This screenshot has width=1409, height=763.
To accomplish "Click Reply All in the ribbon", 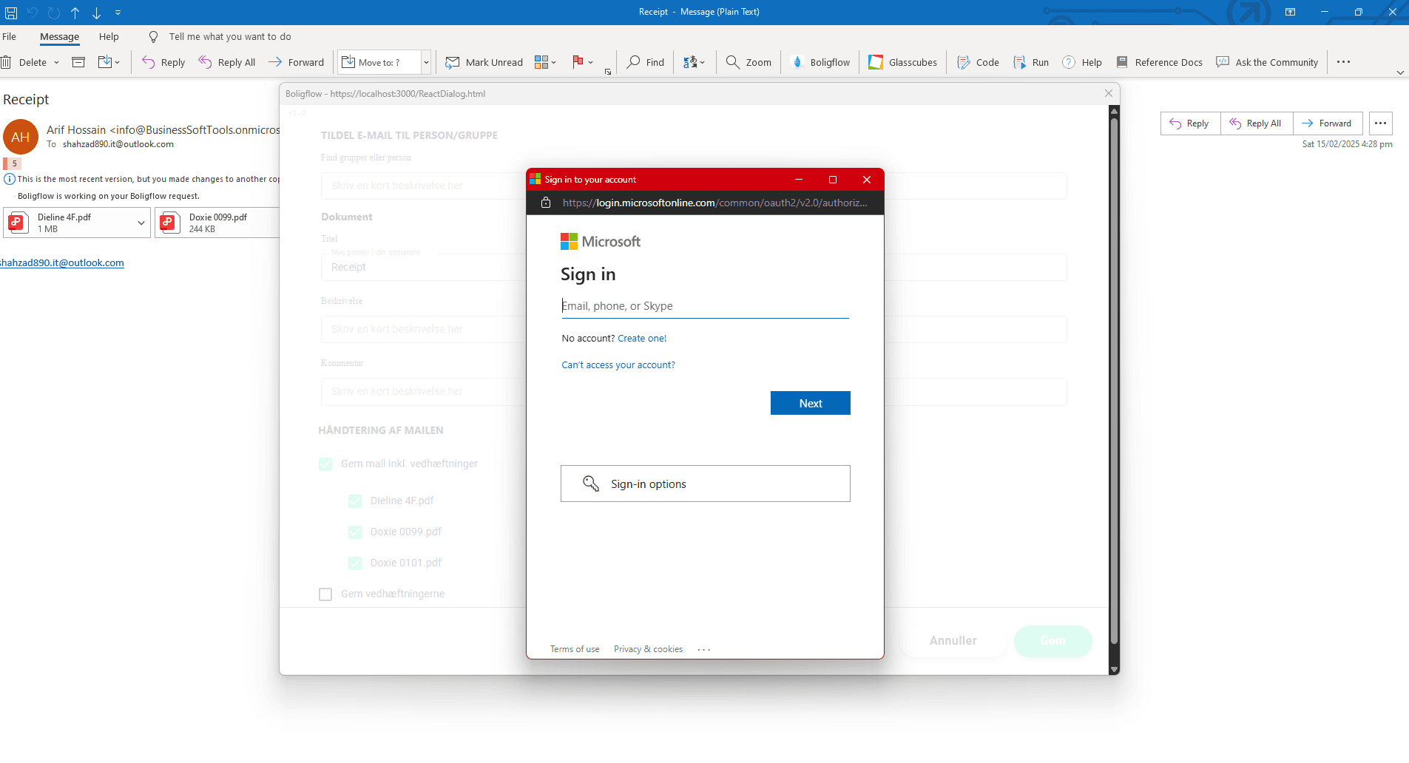I will tap(227, 62).
